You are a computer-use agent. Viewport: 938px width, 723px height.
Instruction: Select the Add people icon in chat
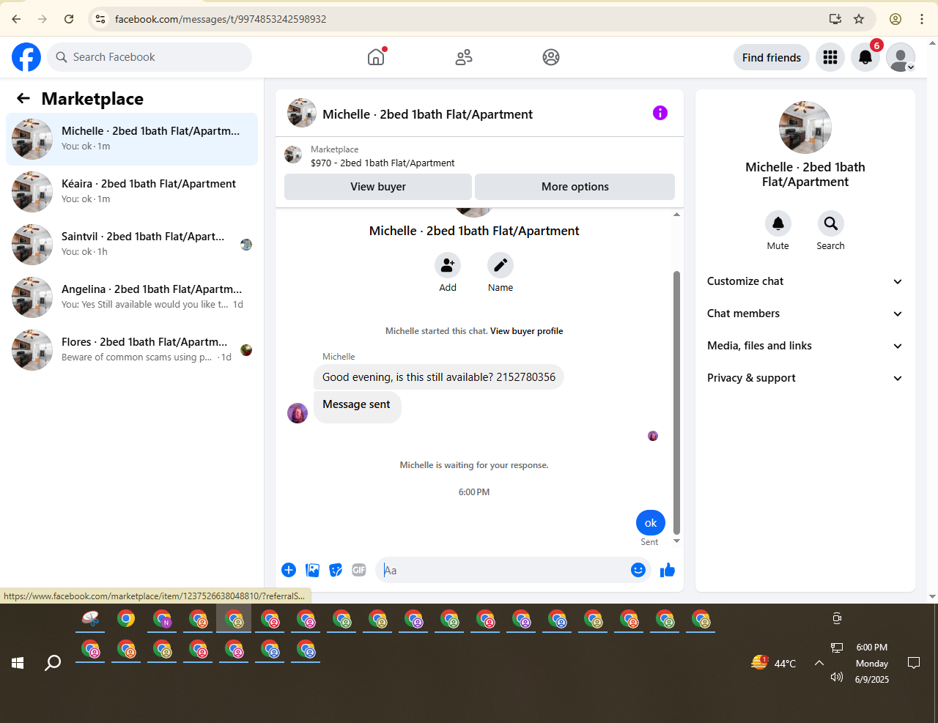448,265
